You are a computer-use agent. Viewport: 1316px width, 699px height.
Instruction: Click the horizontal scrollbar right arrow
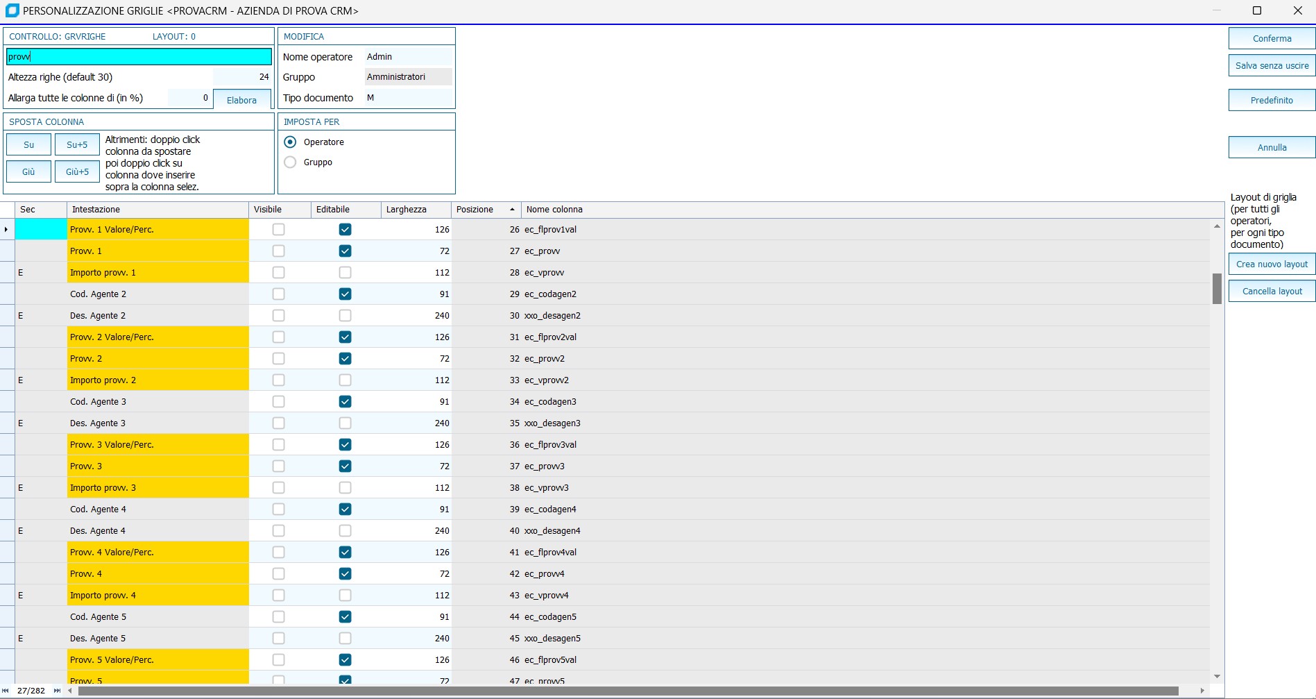click(x=1202, y=691)
